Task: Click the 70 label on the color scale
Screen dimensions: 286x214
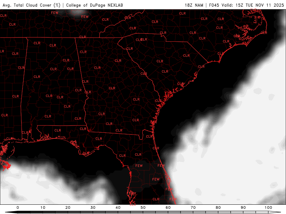Action: point(193,208)
